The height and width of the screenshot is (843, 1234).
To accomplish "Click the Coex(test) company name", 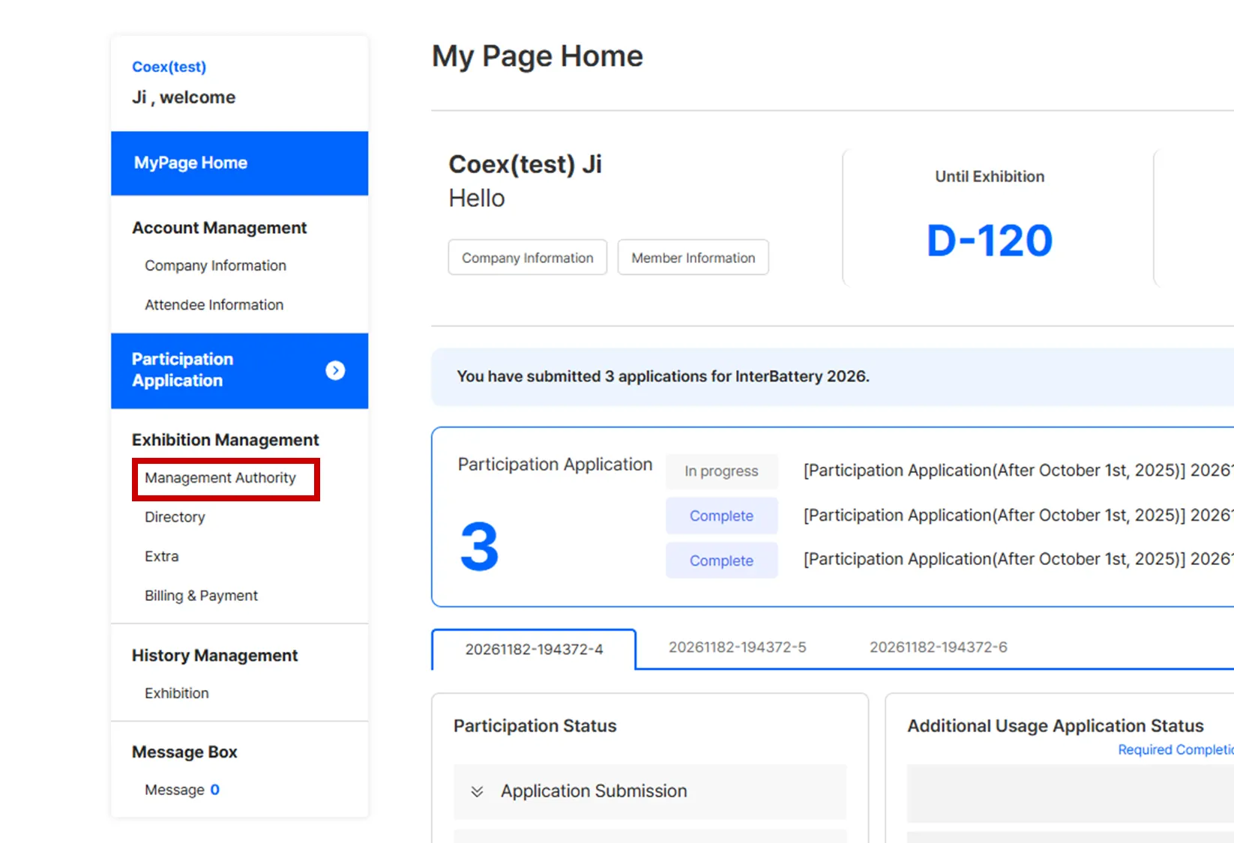I will 169,67.
